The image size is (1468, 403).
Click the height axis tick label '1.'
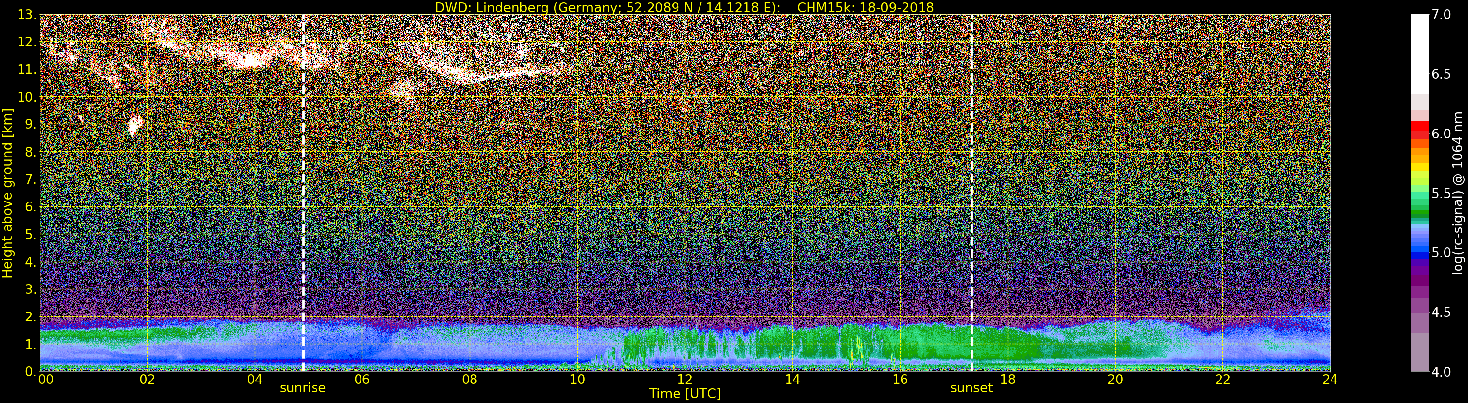[30, 344]
